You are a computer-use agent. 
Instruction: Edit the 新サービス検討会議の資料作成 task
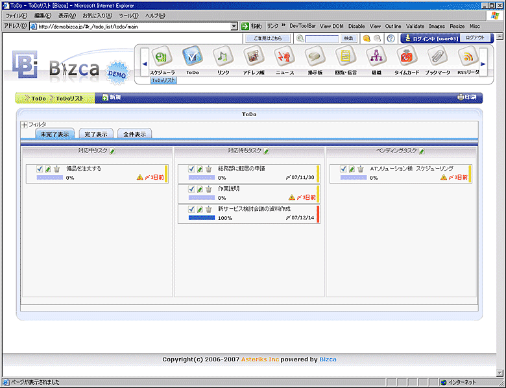pyautogui.click(x=200, y=210)
